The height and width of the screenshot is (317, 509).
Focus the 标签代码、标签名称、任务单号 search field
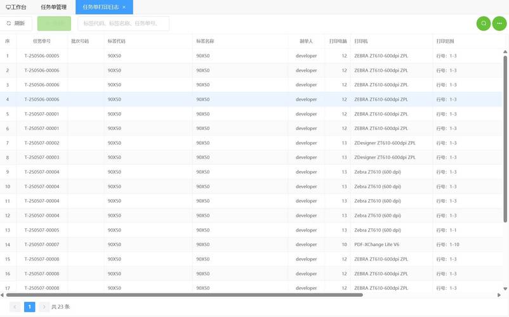click(x=123, y=23)
